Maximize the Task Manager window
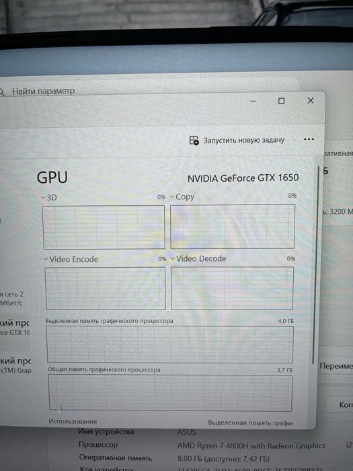Image resolution: width=353 pixels, height=471 pixels. [x=281, y=101]
